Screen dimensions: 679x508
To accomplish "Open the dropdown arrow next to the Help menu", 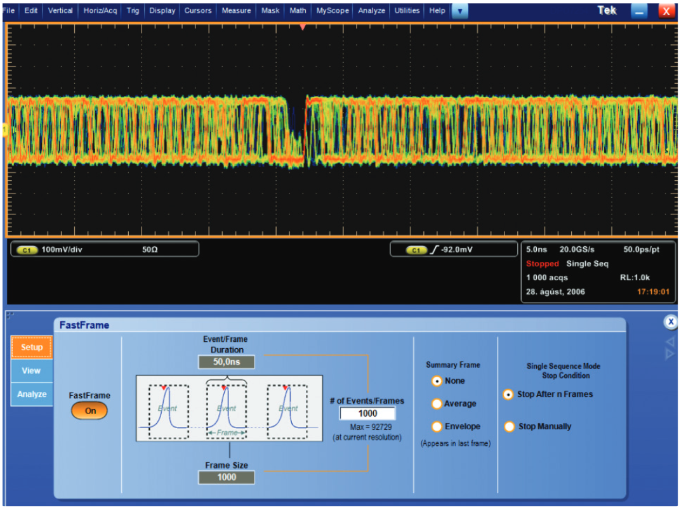I will 459,10.
